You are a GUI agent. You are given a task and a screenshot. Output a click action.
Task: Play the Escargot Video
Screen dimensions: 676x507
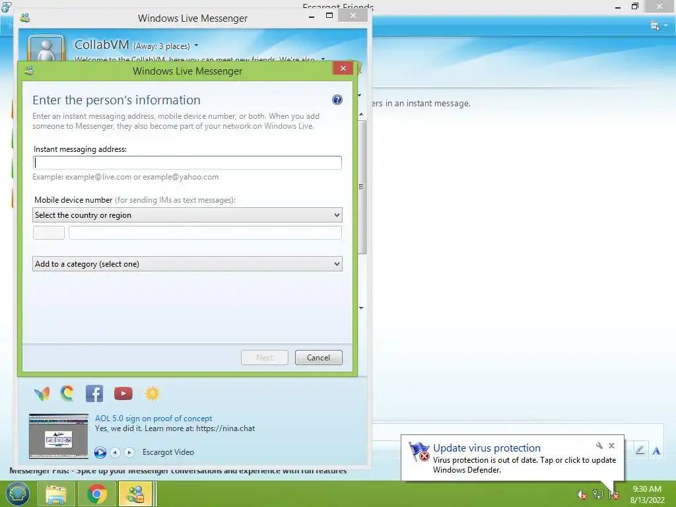(x=100, y=452)
